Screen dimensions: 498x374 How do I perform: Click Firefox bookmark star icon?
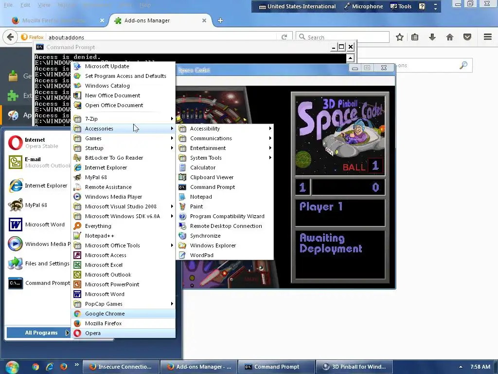click(400, 37)
